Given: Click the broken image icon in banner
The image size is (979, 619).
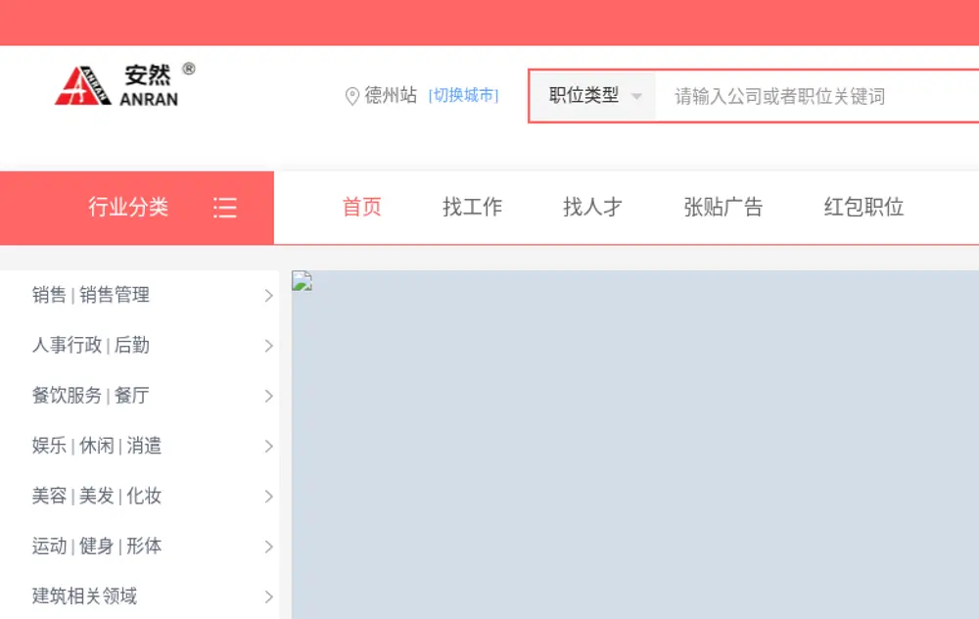Looking at the screenshot, I should (x=303, y=281).
